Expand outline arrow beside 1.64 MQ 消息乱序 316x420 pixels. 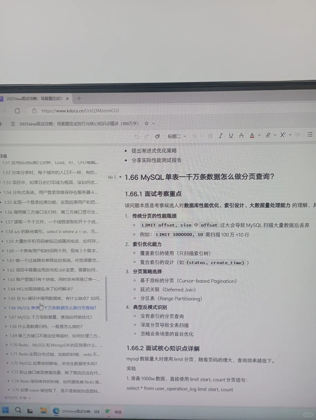(x=5, y=289)
